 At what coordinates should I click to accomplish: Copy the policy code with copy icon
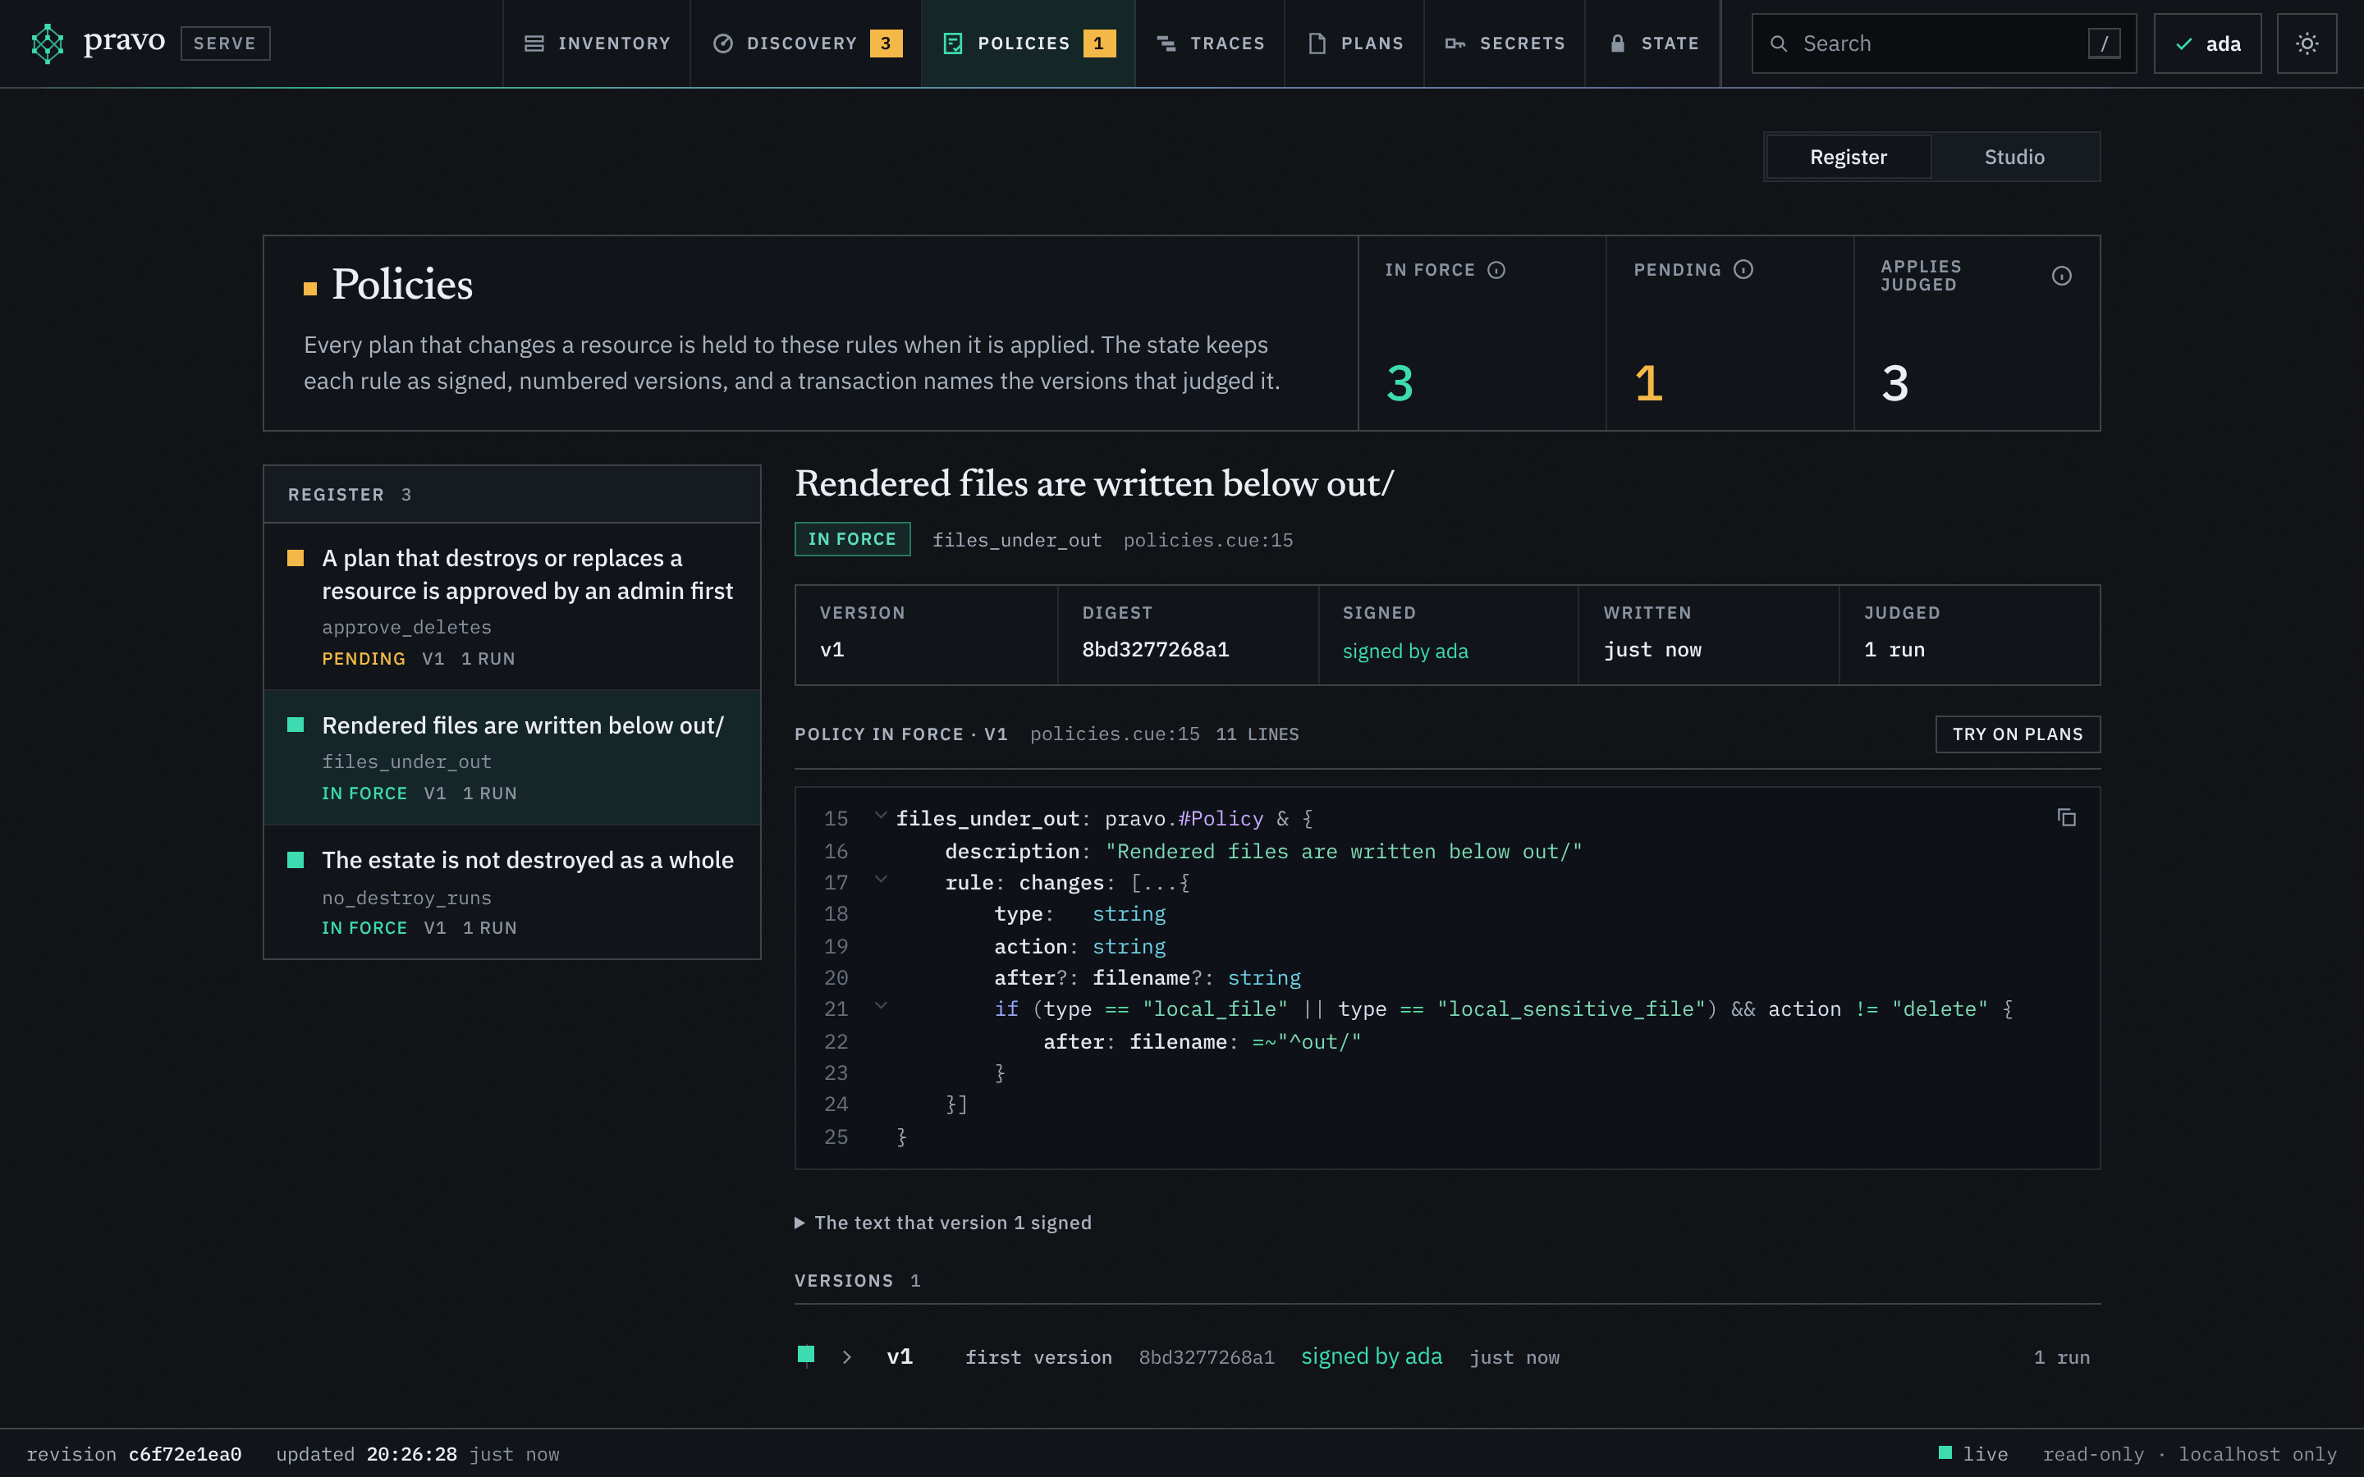[2066, 817]
